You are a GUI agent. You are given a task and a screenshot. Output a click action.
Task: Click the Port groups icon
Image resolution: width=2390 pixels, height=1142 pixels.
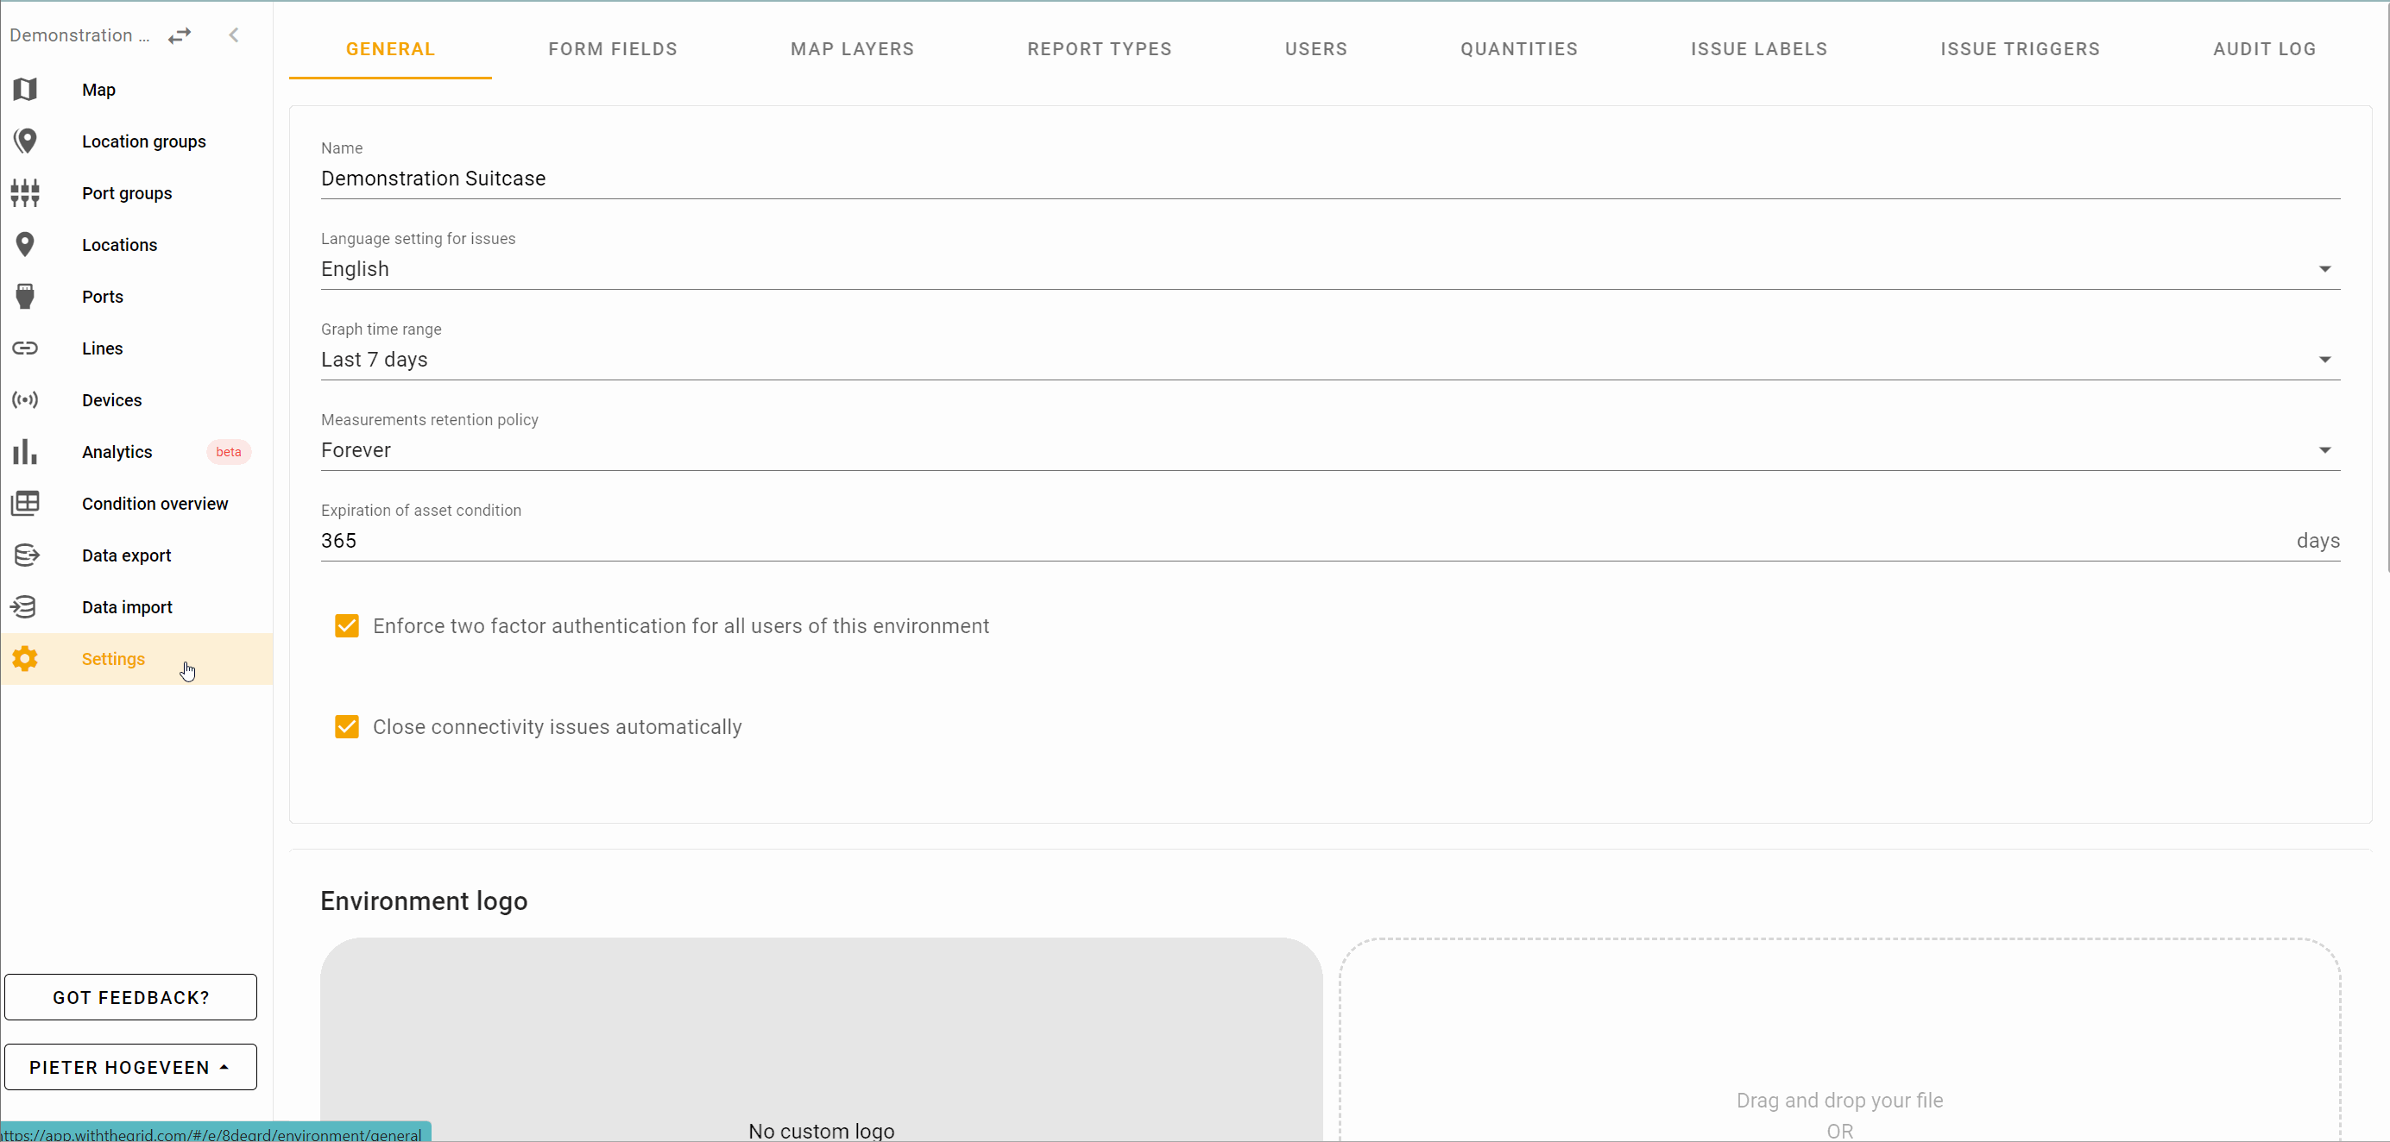pyautogui.click(x=25, y=193)
